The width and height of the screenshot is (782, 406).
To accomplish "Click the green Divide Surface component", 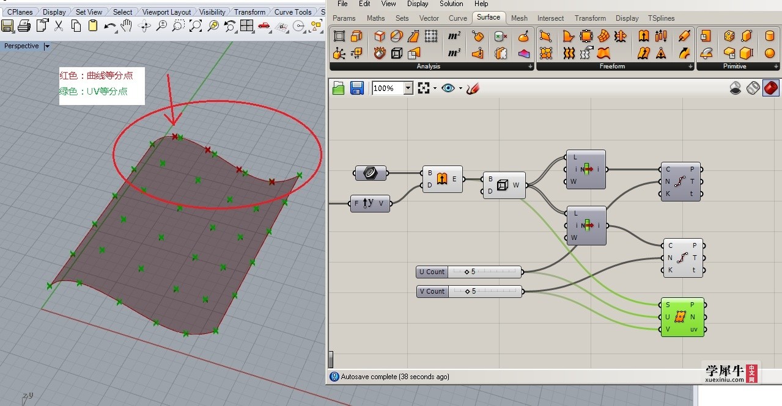I will 682,317.
